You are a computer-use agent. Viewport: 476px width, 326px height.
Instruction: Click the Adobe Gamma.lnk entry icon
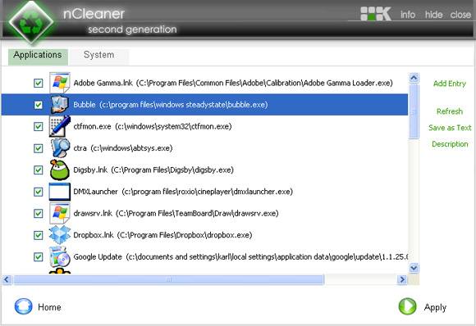pyautogui.click(x=60, y=83)
